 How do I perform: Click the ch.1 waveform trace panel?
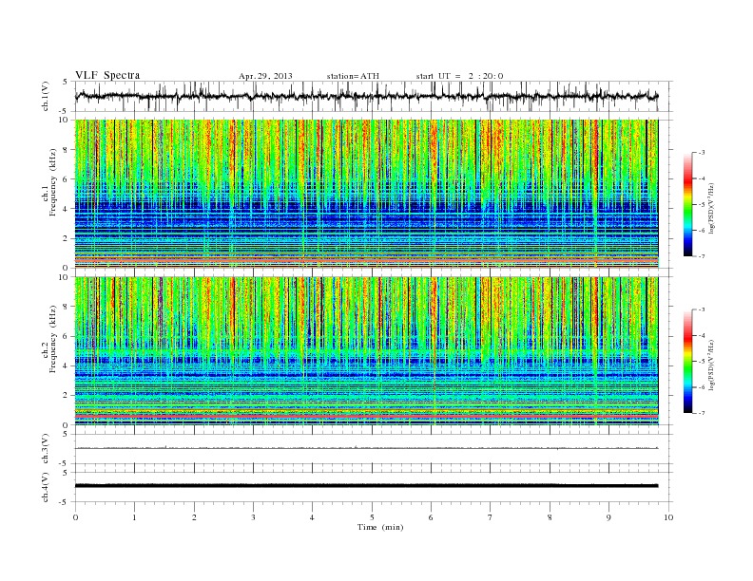point(374,96)
